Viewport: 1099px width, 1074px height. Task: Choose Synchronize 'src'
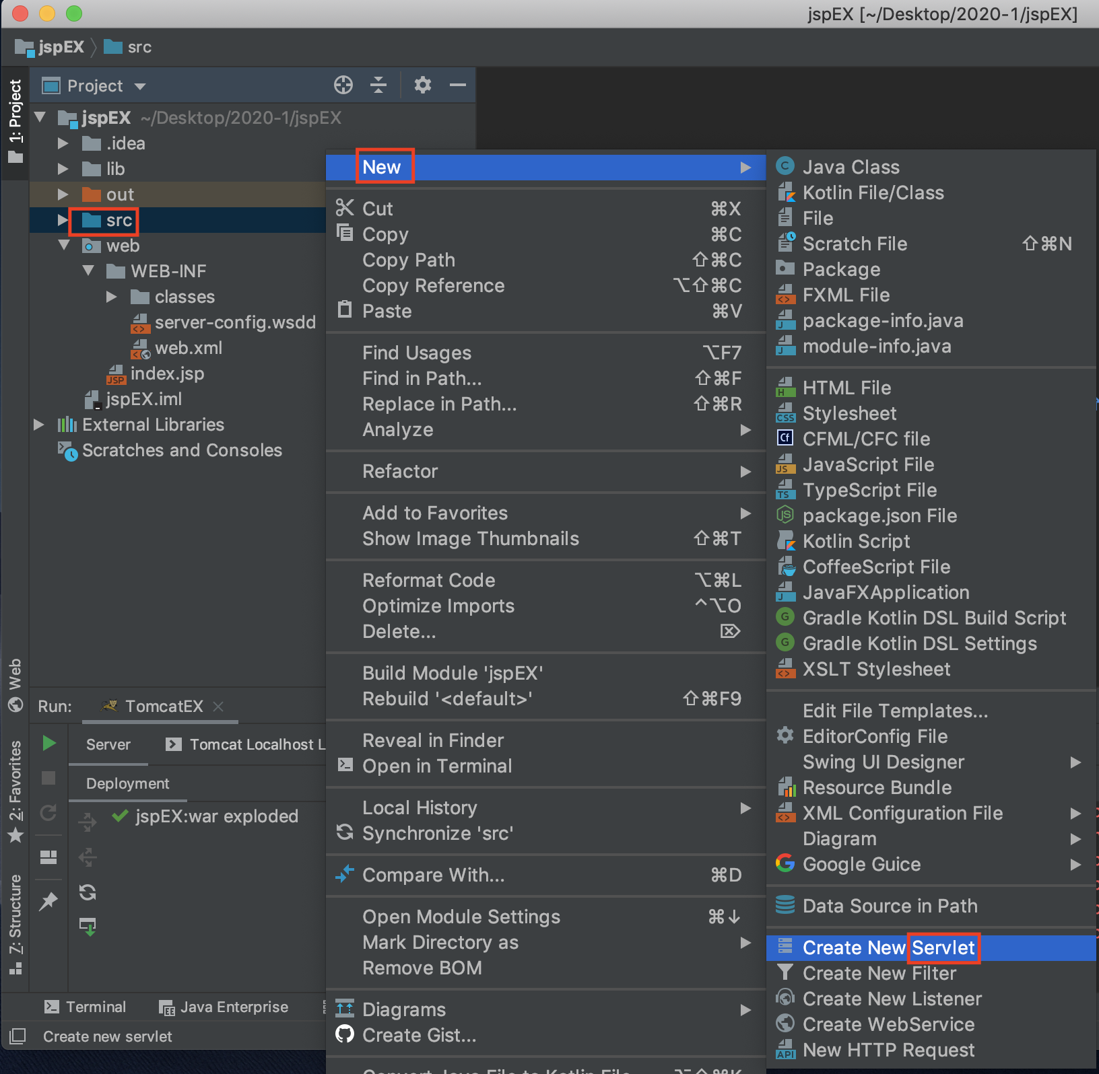pos(545,833)
